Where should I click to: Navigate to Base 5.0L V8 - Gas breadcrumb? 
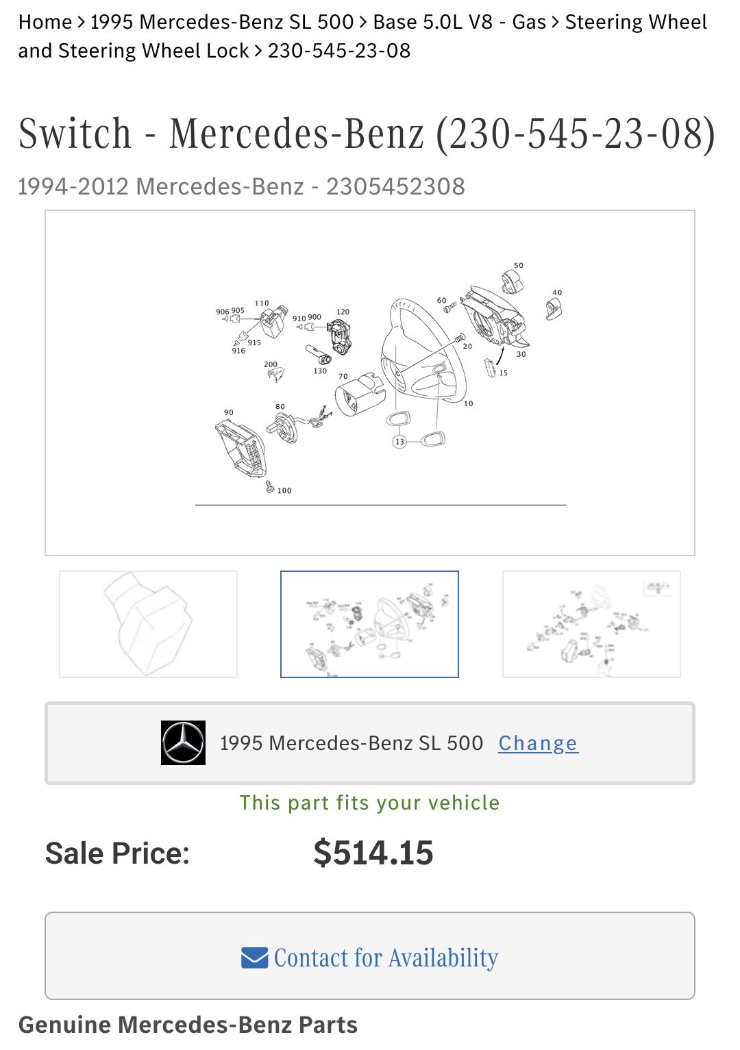pos(459,22)
